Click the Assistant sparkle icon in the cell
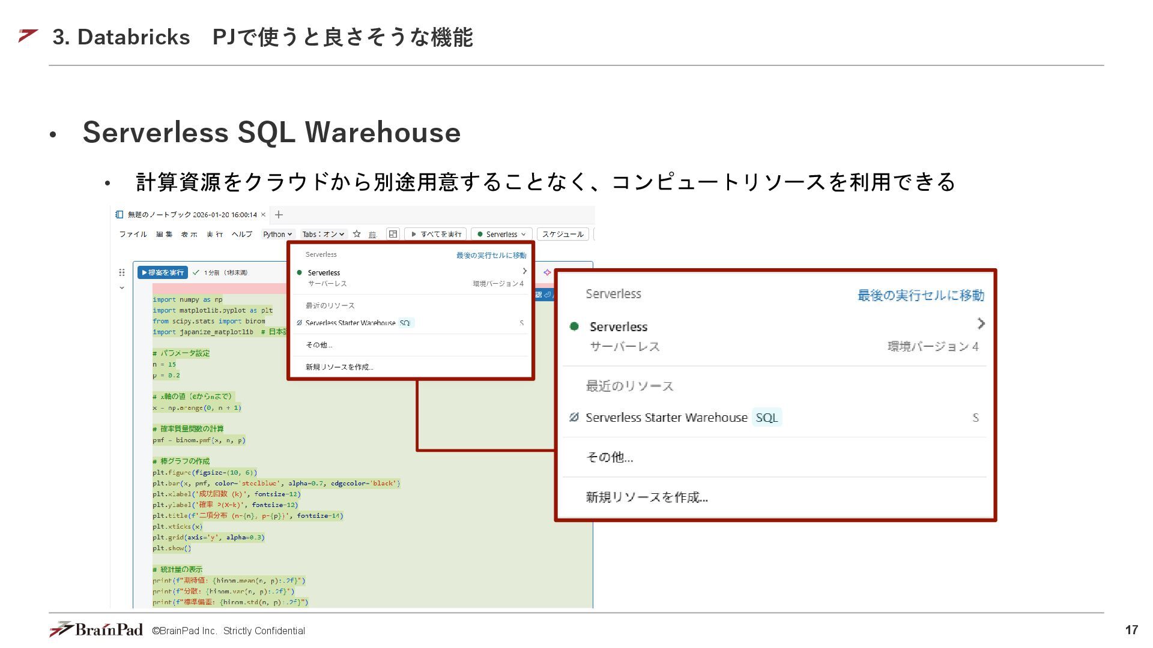 (547, 272)
